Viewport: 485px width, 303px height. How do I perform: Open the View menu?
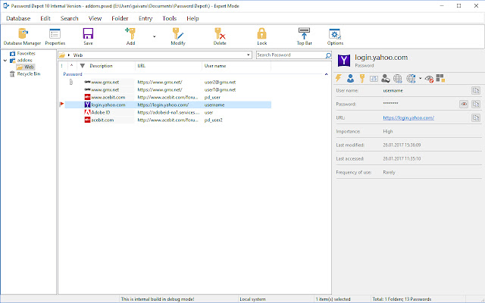tap(95, 18)
